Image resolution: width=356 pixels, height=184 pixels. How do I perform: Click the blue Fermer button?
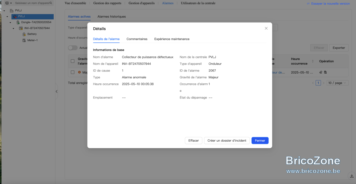pyautogui.click(x=260, y=141)
